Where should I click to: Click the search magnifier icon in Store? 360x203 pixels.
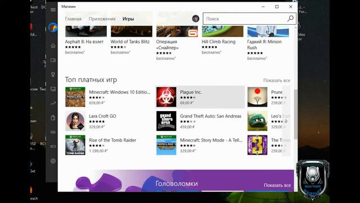290,19
